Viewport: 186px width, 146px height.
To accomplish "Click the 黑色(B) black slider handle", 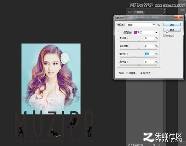I will pyautogui.click(x=139, y=65).
